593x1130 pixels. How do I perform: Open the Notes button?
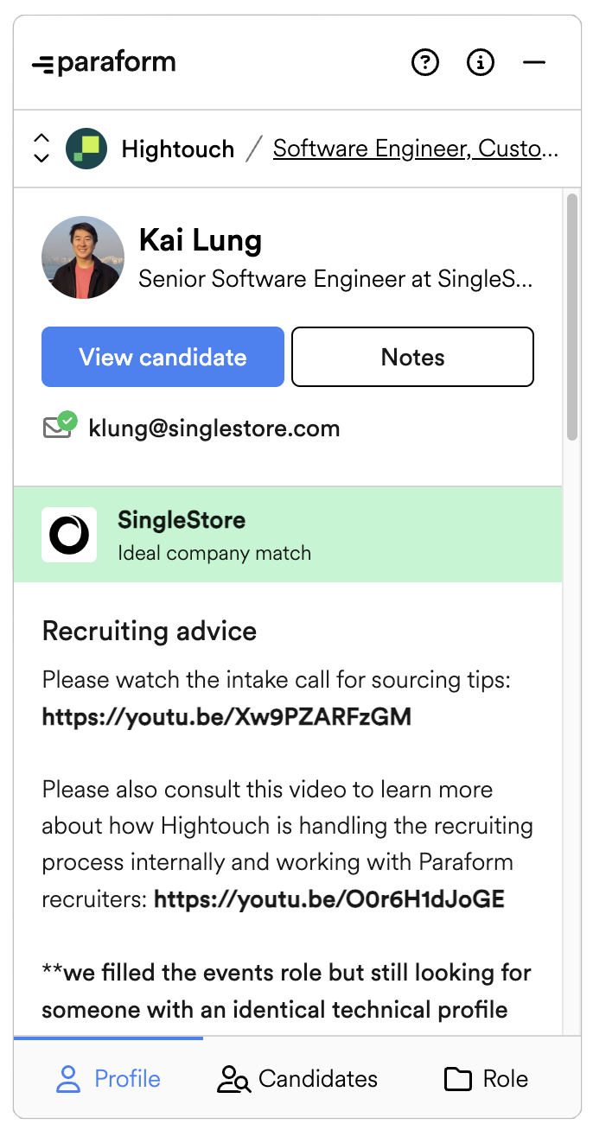(x=412, y=357)
